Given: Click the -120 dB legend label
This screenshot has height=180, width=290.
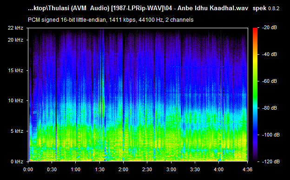Looking at the screenshot, I should tap(271, 161).
